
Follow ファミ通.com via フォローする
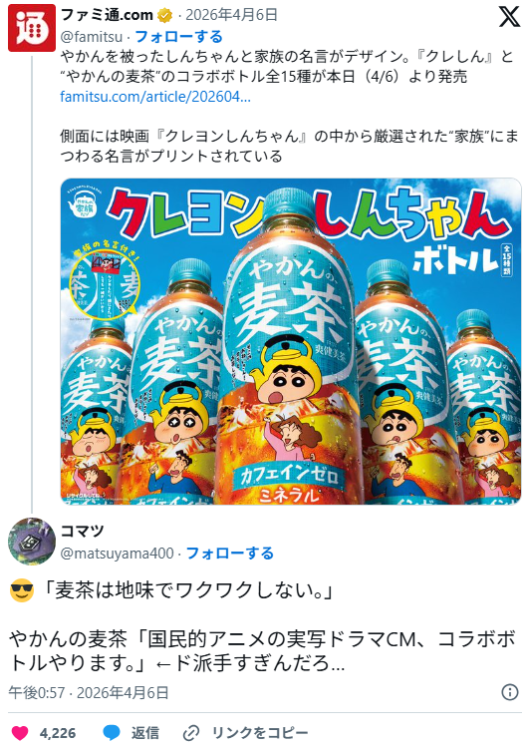(x=178, y=36)
